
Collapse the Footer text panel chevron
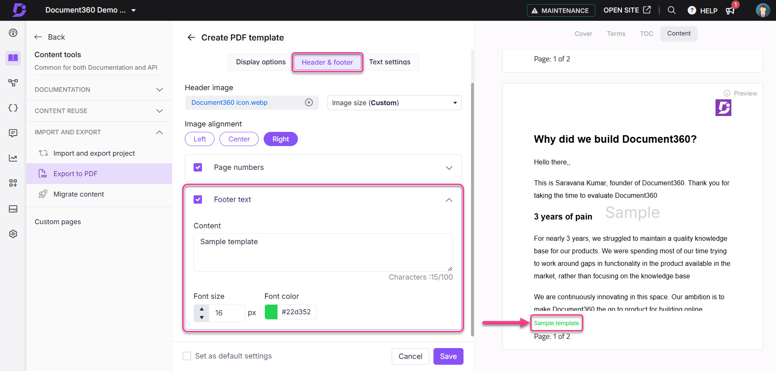449,200
